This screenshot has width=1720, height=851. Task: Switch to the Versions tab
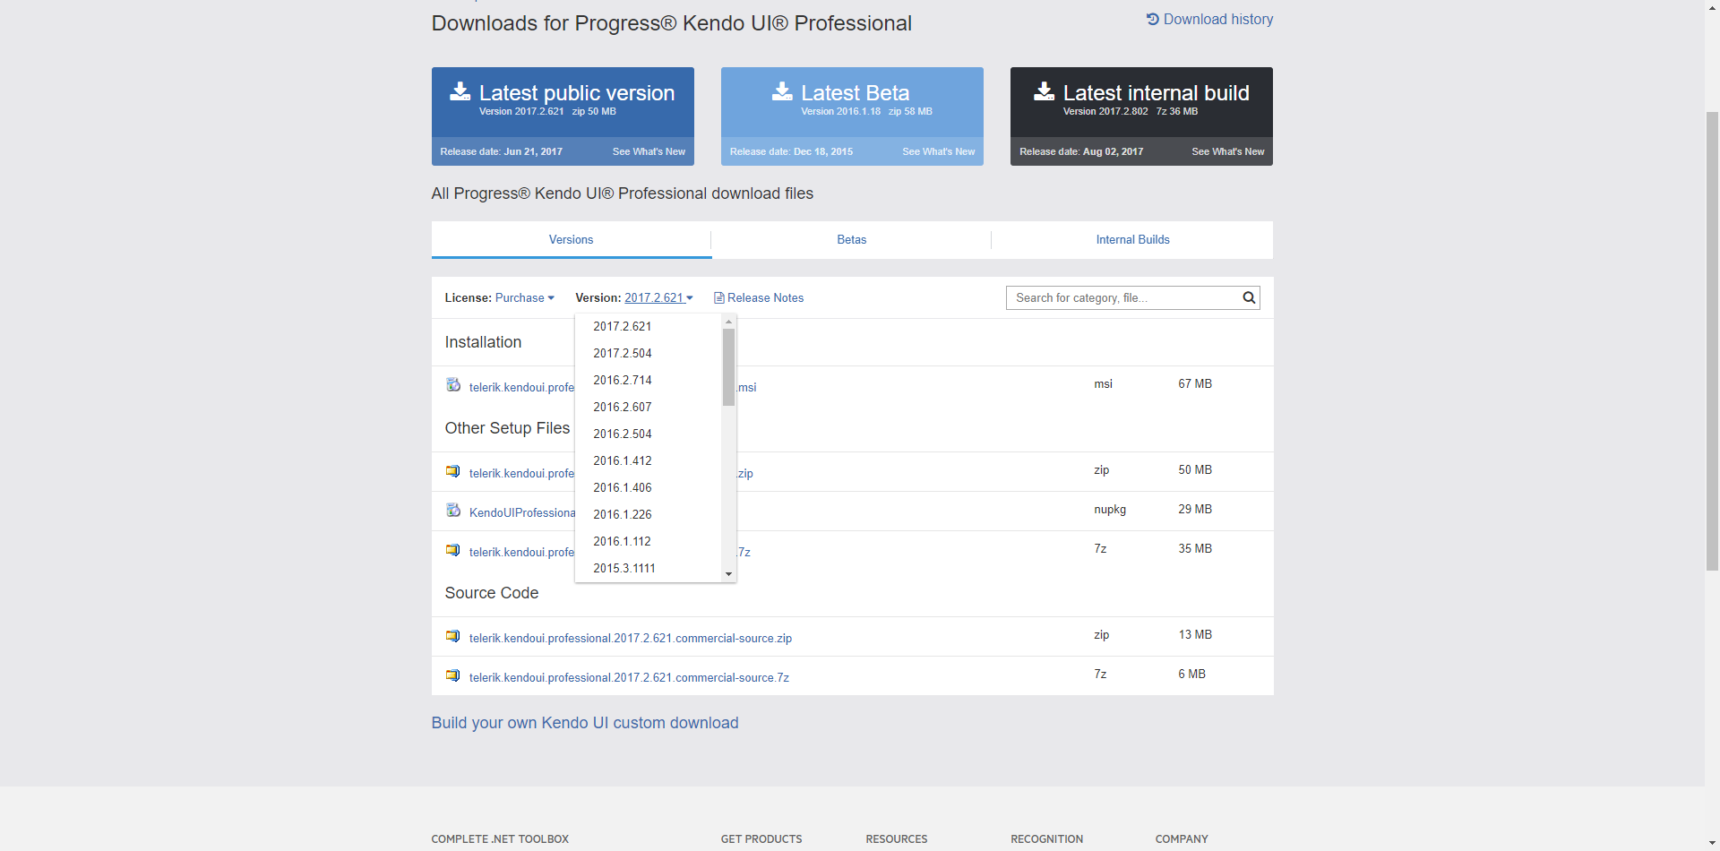572,239
